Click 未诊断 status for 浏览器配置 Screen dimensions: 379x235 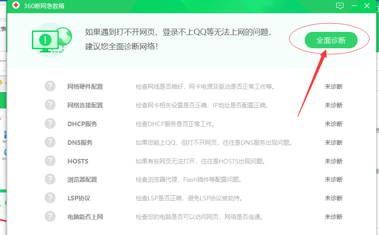point(333,179)
